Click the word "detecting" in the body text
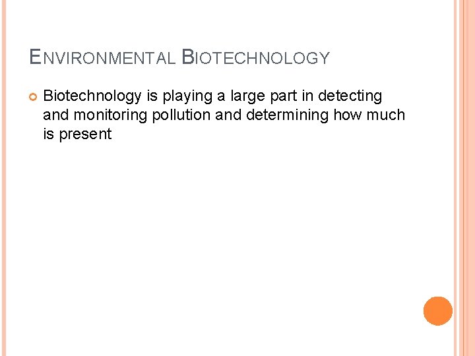This screenshot has width=475, height=356. (350, 96)
